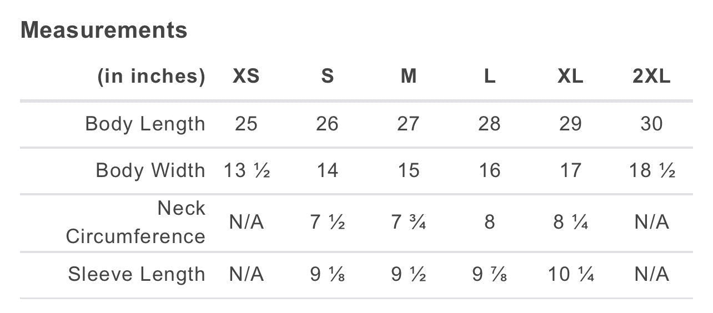This screenshot has width=713, height=313.
Task: Click the (in inches) unit label
Action: click(x=151, y=77)
